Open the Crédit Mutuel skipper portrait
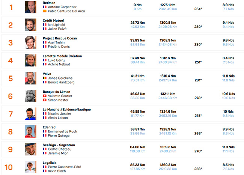Viewport: 244px width, 175px height. coord(31,25)
